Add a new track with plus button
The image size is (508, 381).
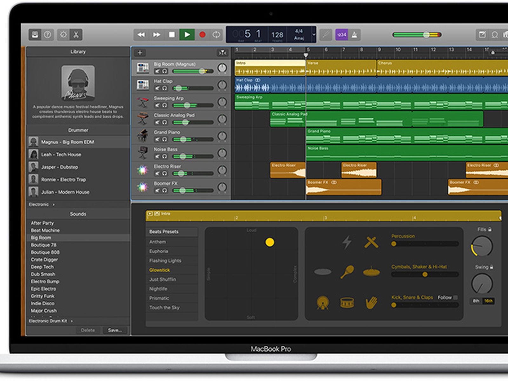(140, 53)
